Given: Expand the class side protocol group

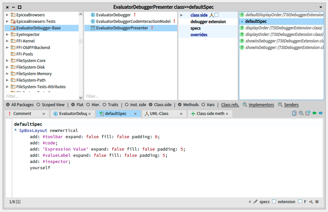Looking at the screenshot, I should [x=181, y=15].
